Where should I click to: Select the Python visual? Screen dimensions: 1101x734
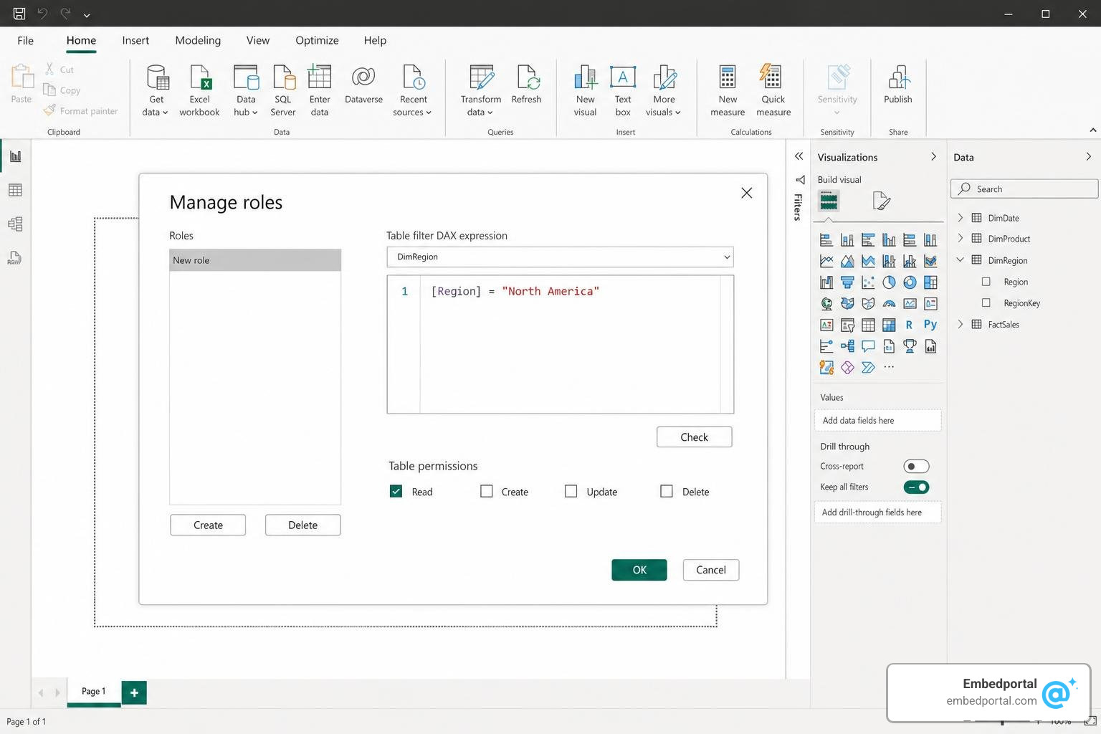point(930,325)
